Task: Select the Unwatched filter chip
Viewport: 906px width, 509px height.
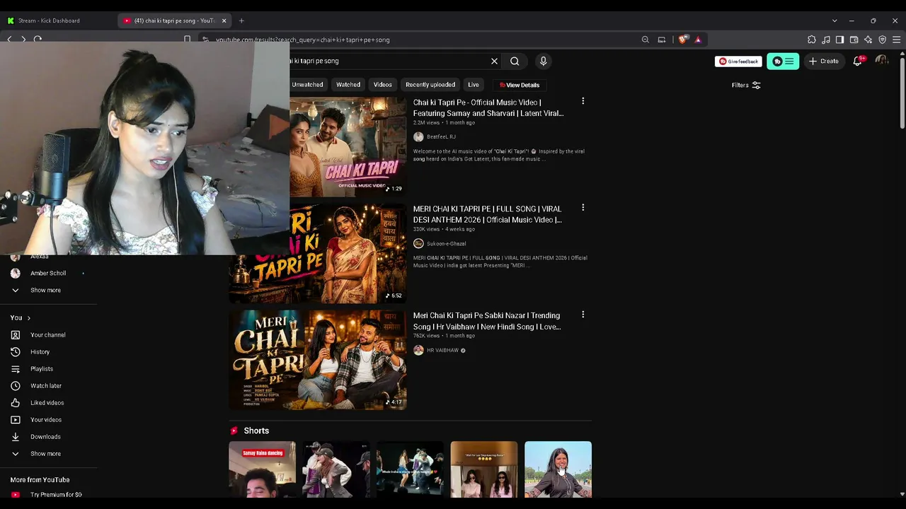Action: click(307, 85)
